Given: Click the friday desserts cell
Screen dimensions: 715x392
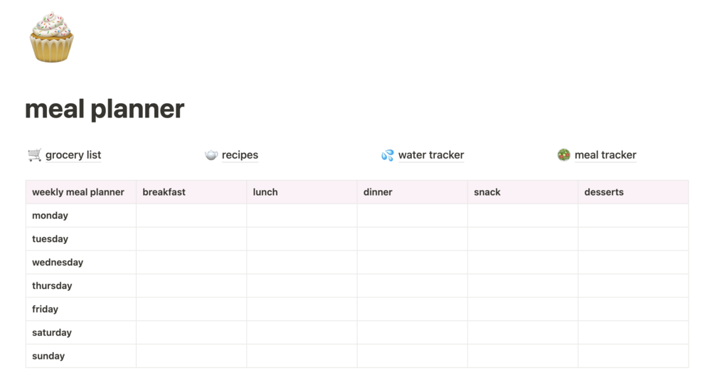Looking at the screenshot, I should (633, 309).
